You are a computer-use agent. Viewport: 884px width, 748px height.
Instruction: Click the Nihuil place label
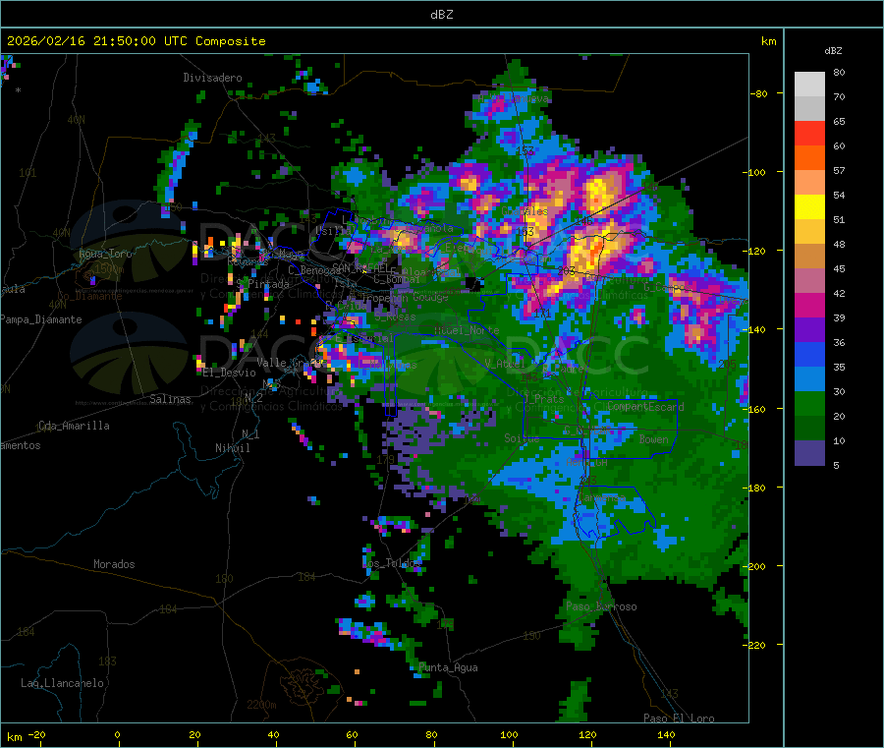click(x=232, y=448)
